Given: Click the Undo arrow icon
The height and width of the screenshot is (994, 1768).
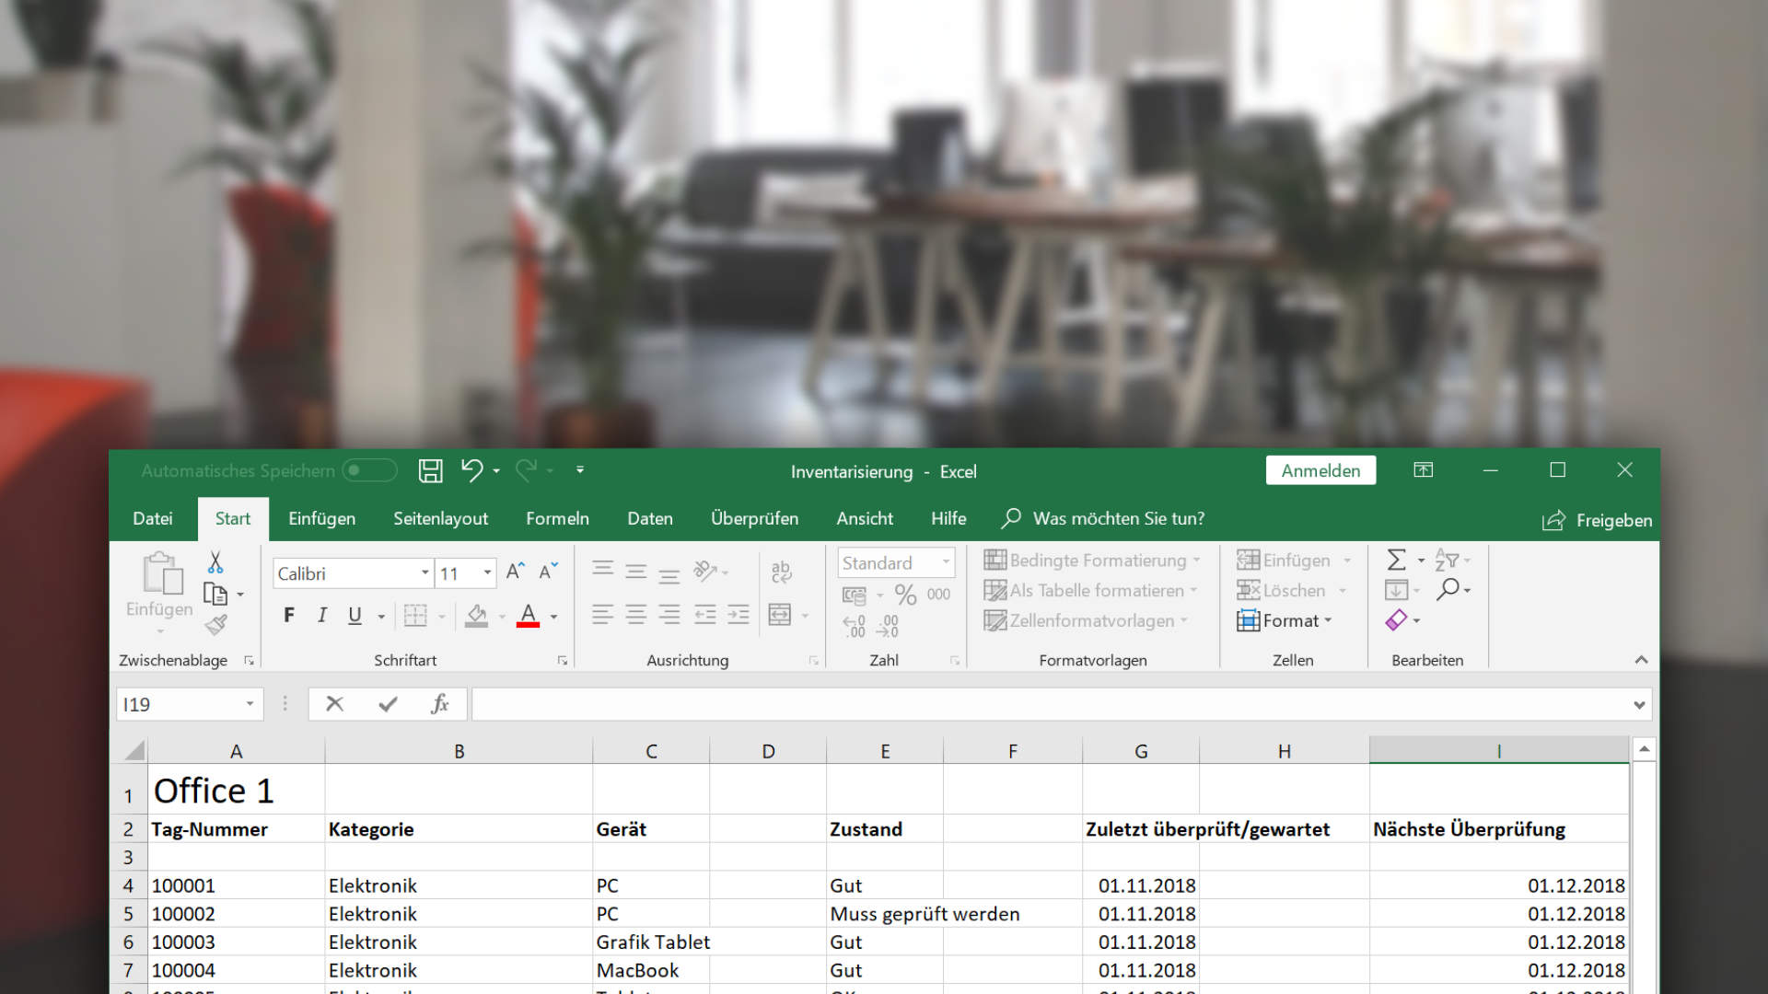Looking at the screenshot, I should pyautogui.click(x=471, y=470).
